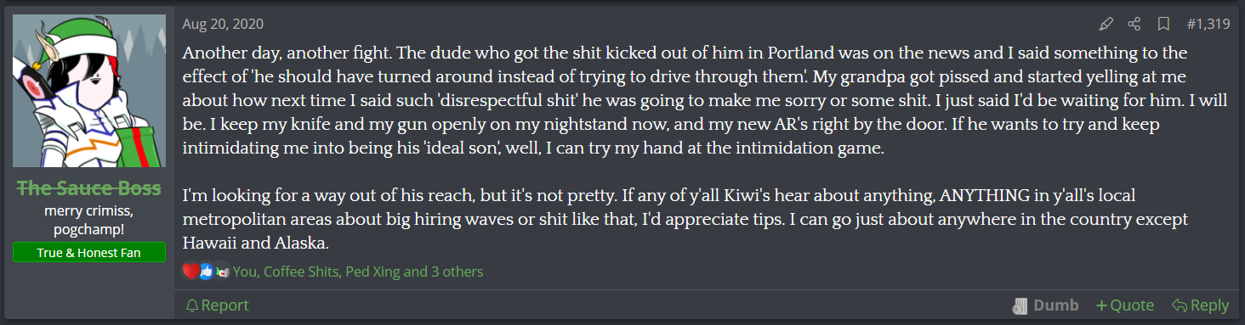Click the True & Honest Fan badge
The width and height of the screenshot is (1245, 325).
(89, 252)
